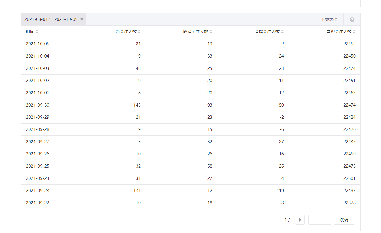The width and height of the screenshot is (381, 233).
Task: Sort by 新关注人数 column sort icon
Action: click(139, 32)
